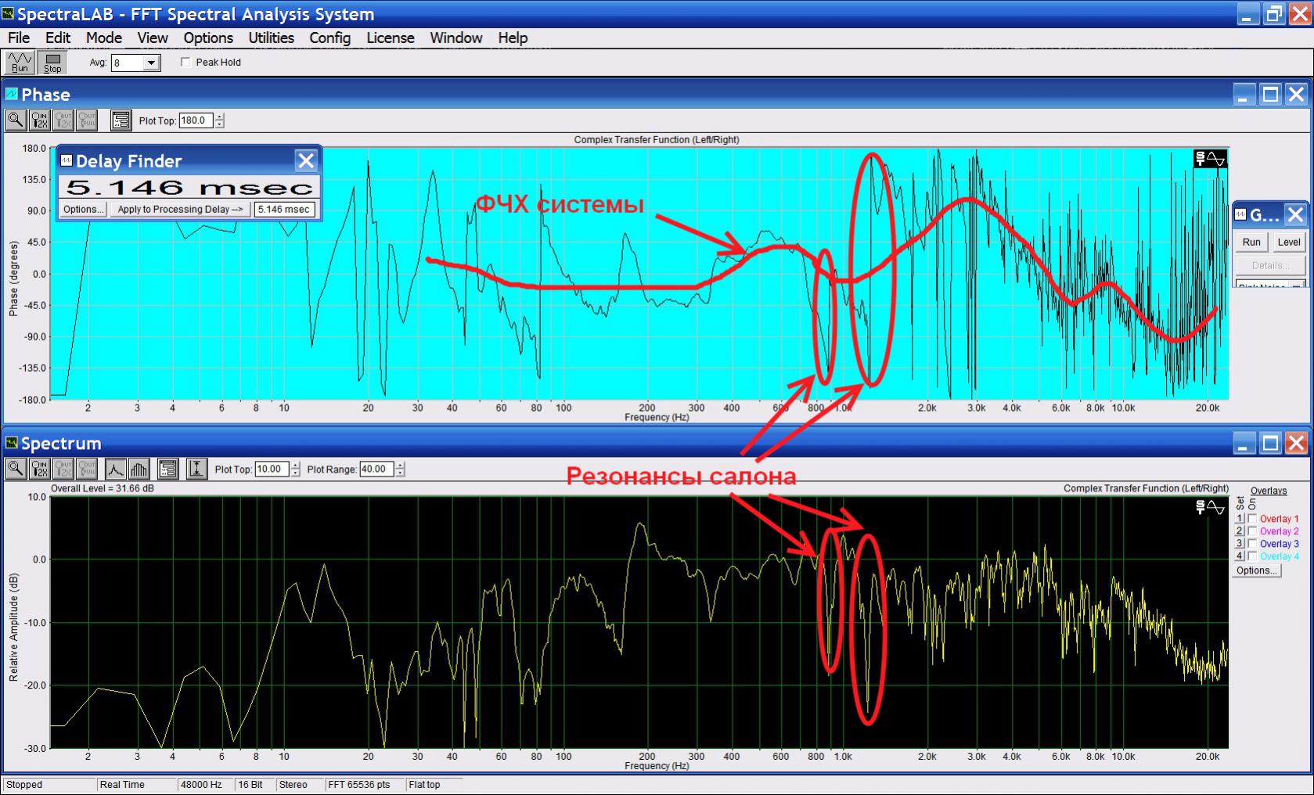
Task: Open the Mode menu
Action: coord(103,38)
